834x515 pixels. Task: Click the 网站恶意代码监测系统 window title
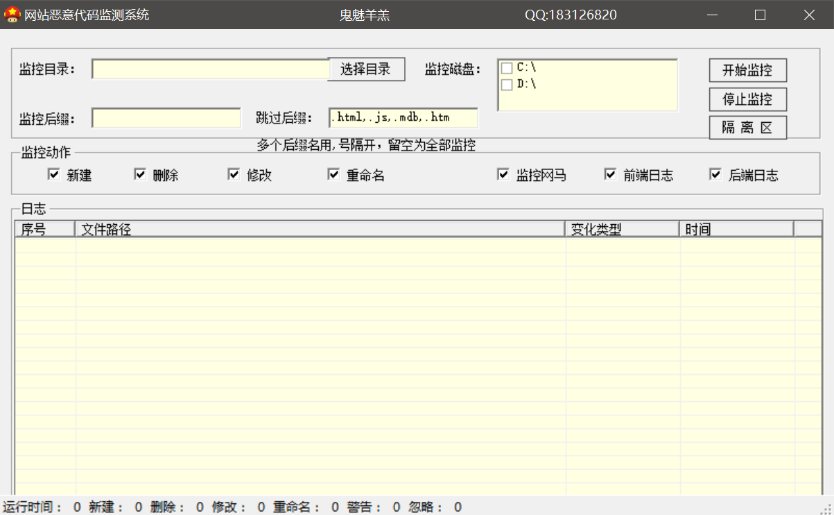[87, 15]
